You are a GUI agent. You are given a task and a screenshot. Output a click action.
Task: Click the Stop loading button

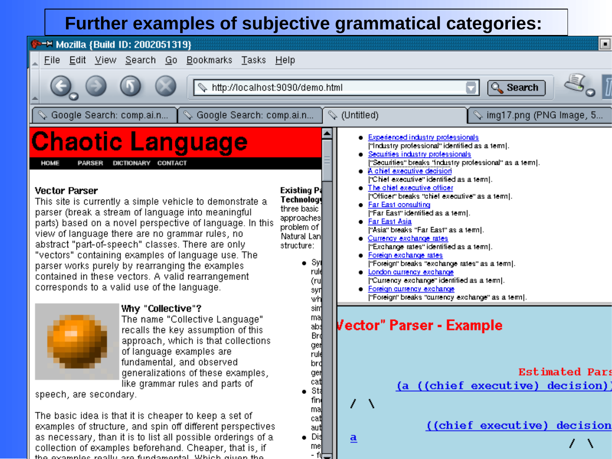[x=165, y=86]
